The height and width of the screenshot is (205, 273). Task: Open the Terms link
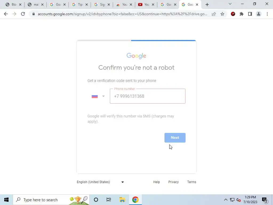192,182
